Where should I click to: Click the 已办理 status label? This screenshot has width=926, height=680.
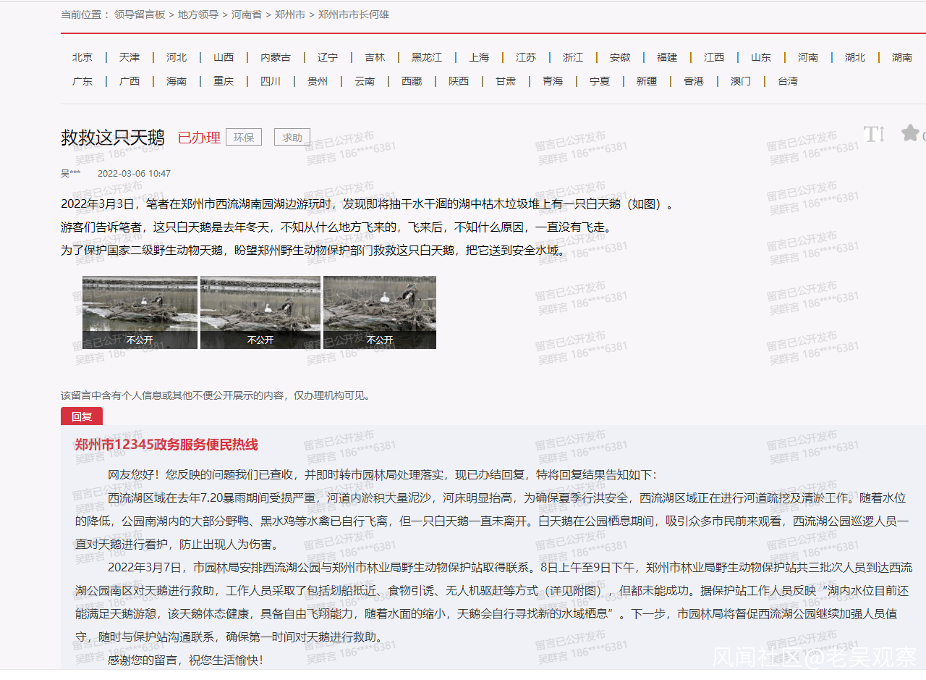click(x=199, y=137)
